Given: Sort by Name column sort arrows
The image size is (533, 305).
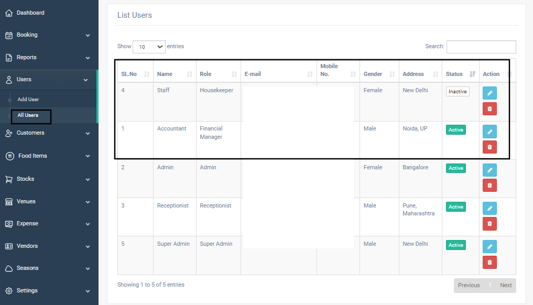Looking at the screenshot, I should coord(189,74).
